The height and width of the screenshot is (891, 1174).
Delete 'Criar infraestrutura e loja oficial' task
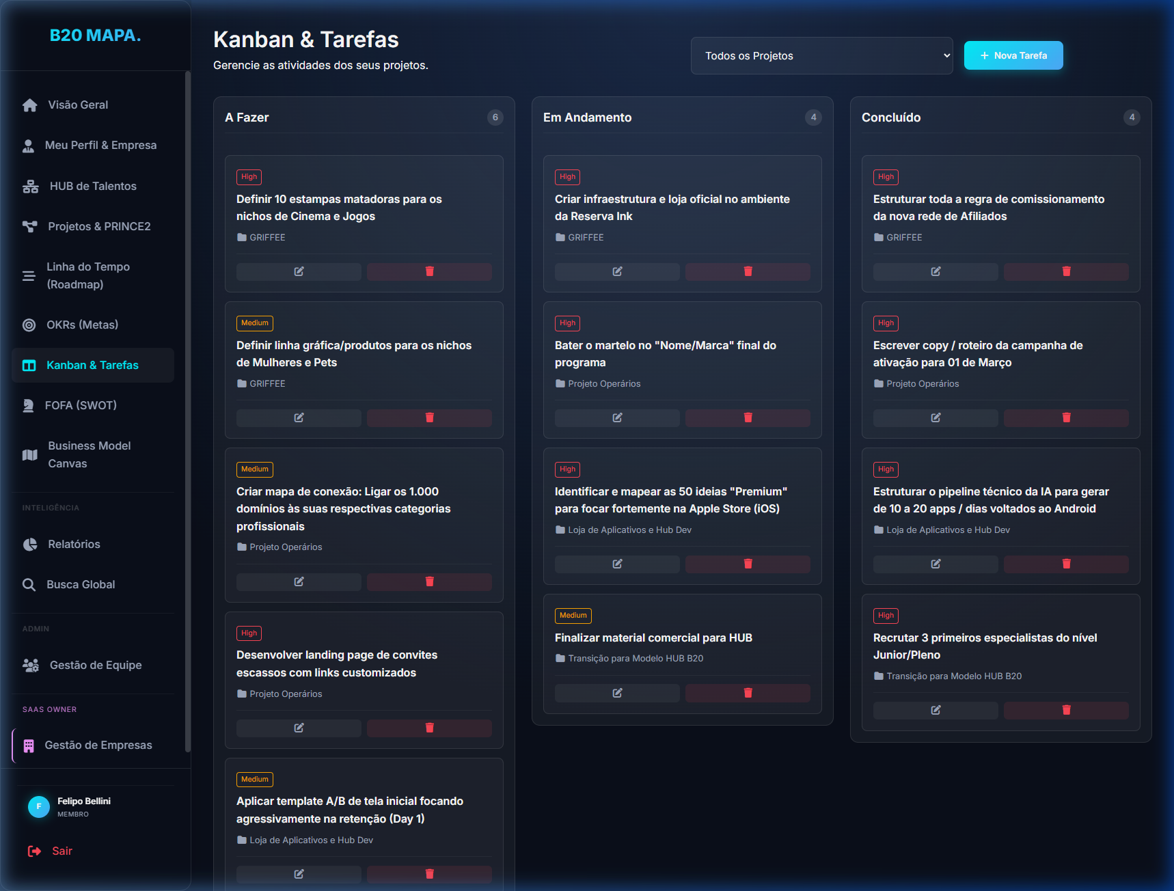click(748, 271)
